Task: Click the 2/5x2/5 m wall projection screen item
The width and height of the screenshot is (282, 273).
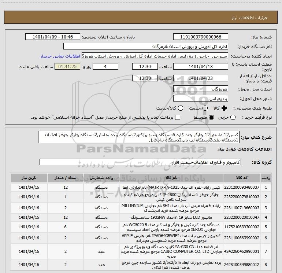Action: point(171,265)
